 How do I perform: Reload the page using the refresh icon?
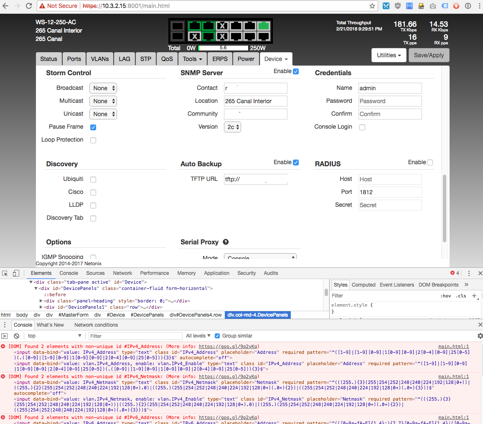tap(29, 6)
